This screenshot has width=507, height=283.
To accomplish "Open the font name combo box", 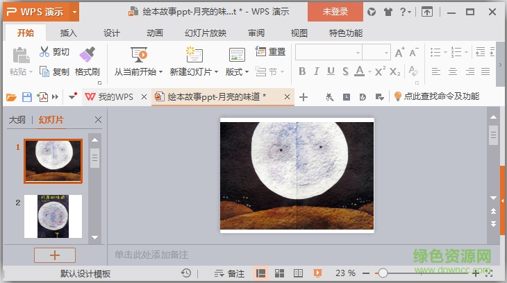I will pyautogui.click(x=327, y=52).
